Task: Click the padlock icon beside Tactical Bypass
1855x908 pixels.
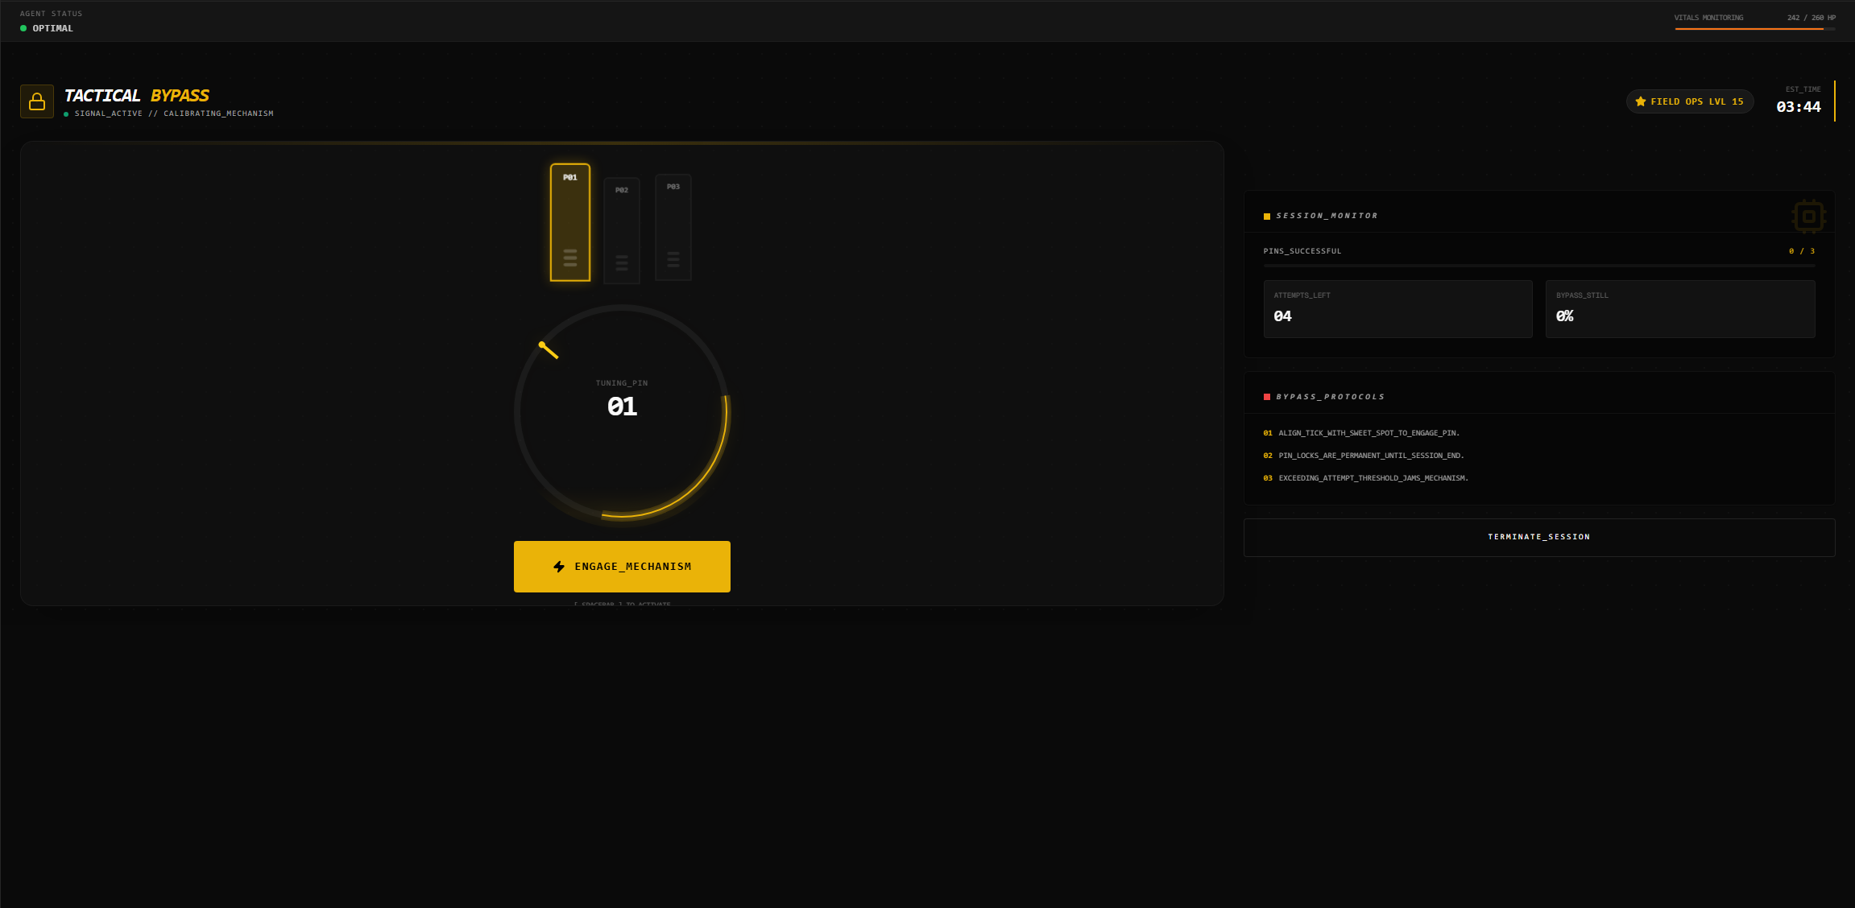Action: 37,101
